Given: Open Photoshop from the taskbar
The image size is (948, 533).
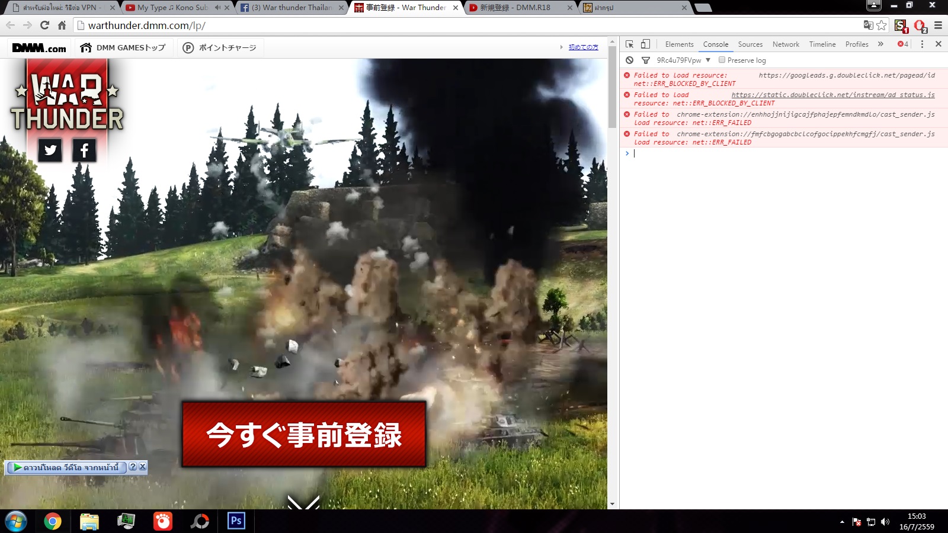Looking at the screenshot, I should tap(236, 521).
